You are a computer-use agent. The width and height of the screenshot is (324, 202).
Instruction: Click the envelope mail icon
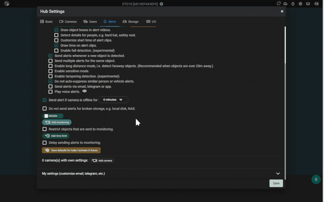pos(308,4)
